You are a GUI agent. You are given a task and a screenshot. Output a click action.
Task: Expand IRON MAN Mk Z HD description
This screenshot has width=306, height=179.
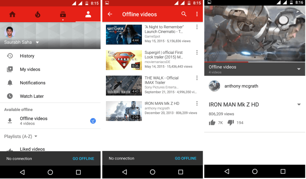coord(299,105)
